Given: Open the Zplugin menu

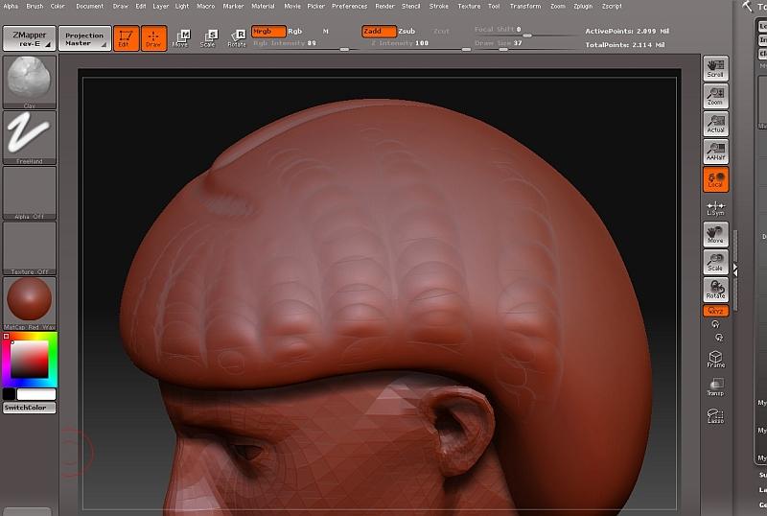Looking at the screenshot, I should point(583,6).
